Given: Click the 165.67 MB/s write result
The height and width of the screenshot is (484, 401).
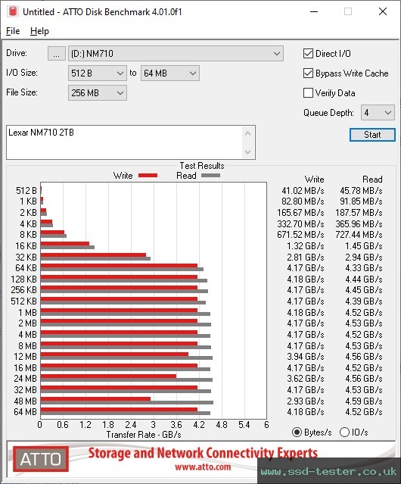Looking at the screenshot, I should click(x=300, y=213).
